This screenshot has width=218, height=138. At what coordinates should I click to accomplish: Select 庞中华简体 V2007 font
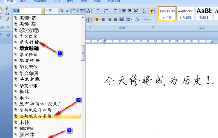pos(47,104)
